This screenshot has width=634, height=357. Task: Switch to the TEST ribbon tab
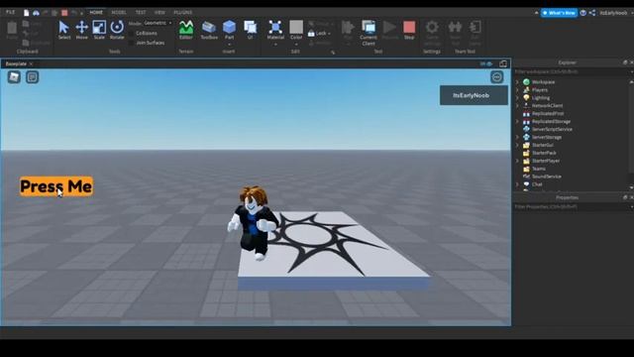tap(141, 12)
